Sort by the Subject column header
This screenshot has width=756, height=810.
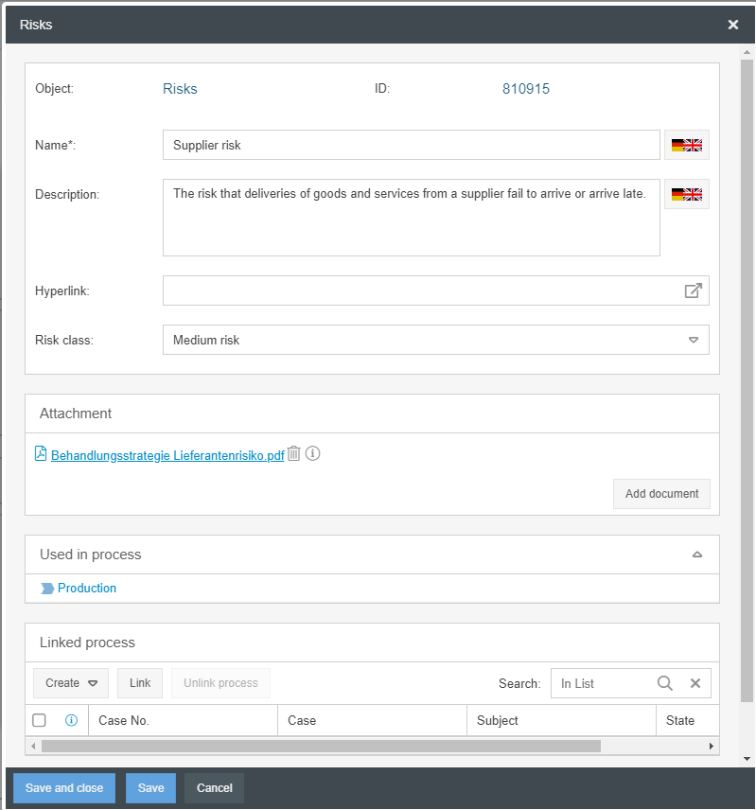point(498,721)
